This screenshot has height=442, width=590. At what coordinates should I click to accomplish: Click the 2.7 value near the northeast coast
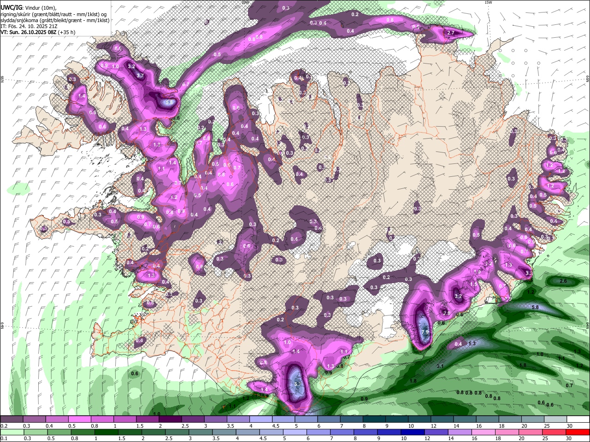(x=451, y=33)
